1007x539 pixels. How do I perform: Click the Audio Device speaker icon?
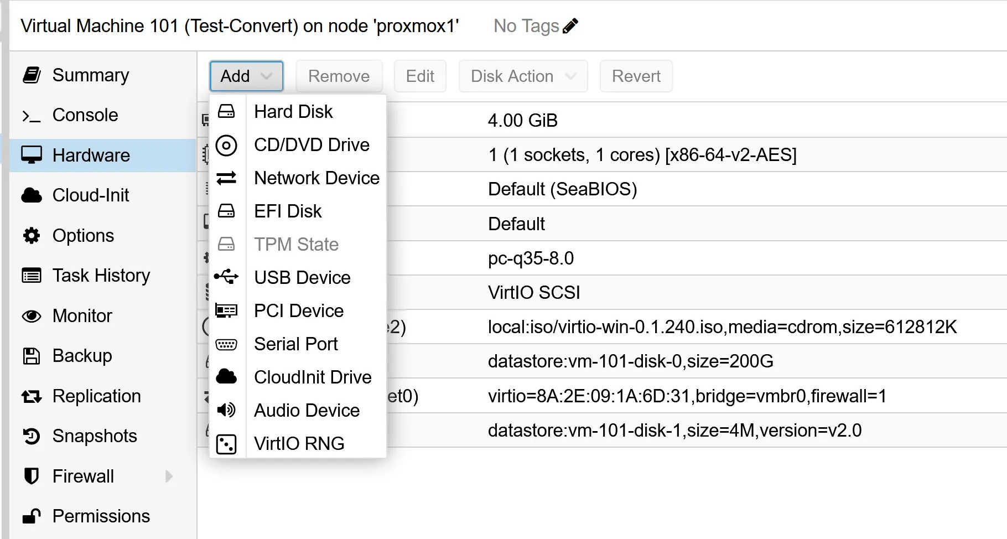226,410
